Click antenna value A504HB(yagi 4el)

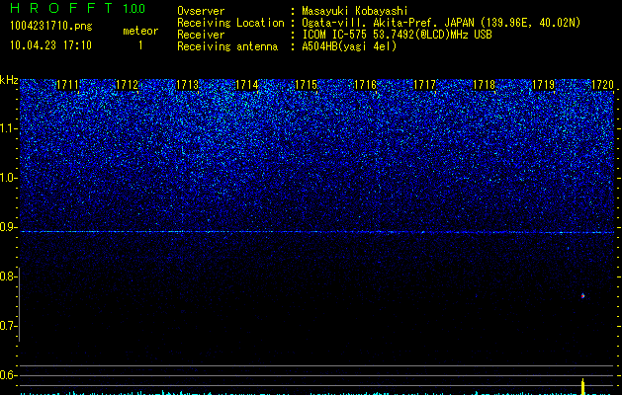click(349, 46)
